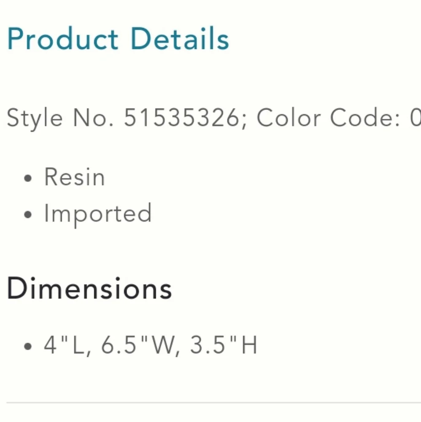Click the Style No. label text
This screenshot has height=422, width=421.
click(60, 119)
